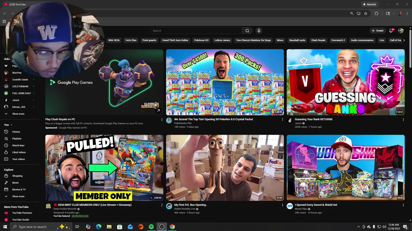
Task: Click the install app icon in address bar
Action: click(x=359, y=13)
